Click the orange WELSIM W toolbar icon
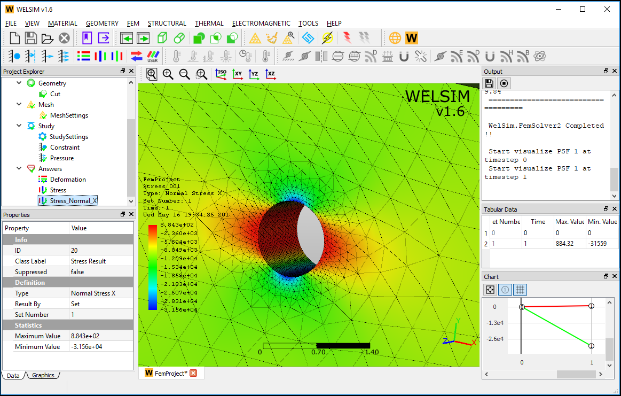Image resolution: width=621 pixels, height=396 pixels. point(411,38)
